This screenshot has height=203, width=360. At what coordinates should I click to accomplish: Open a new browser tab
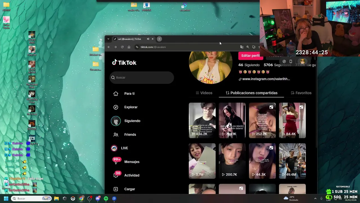[159, 39]
